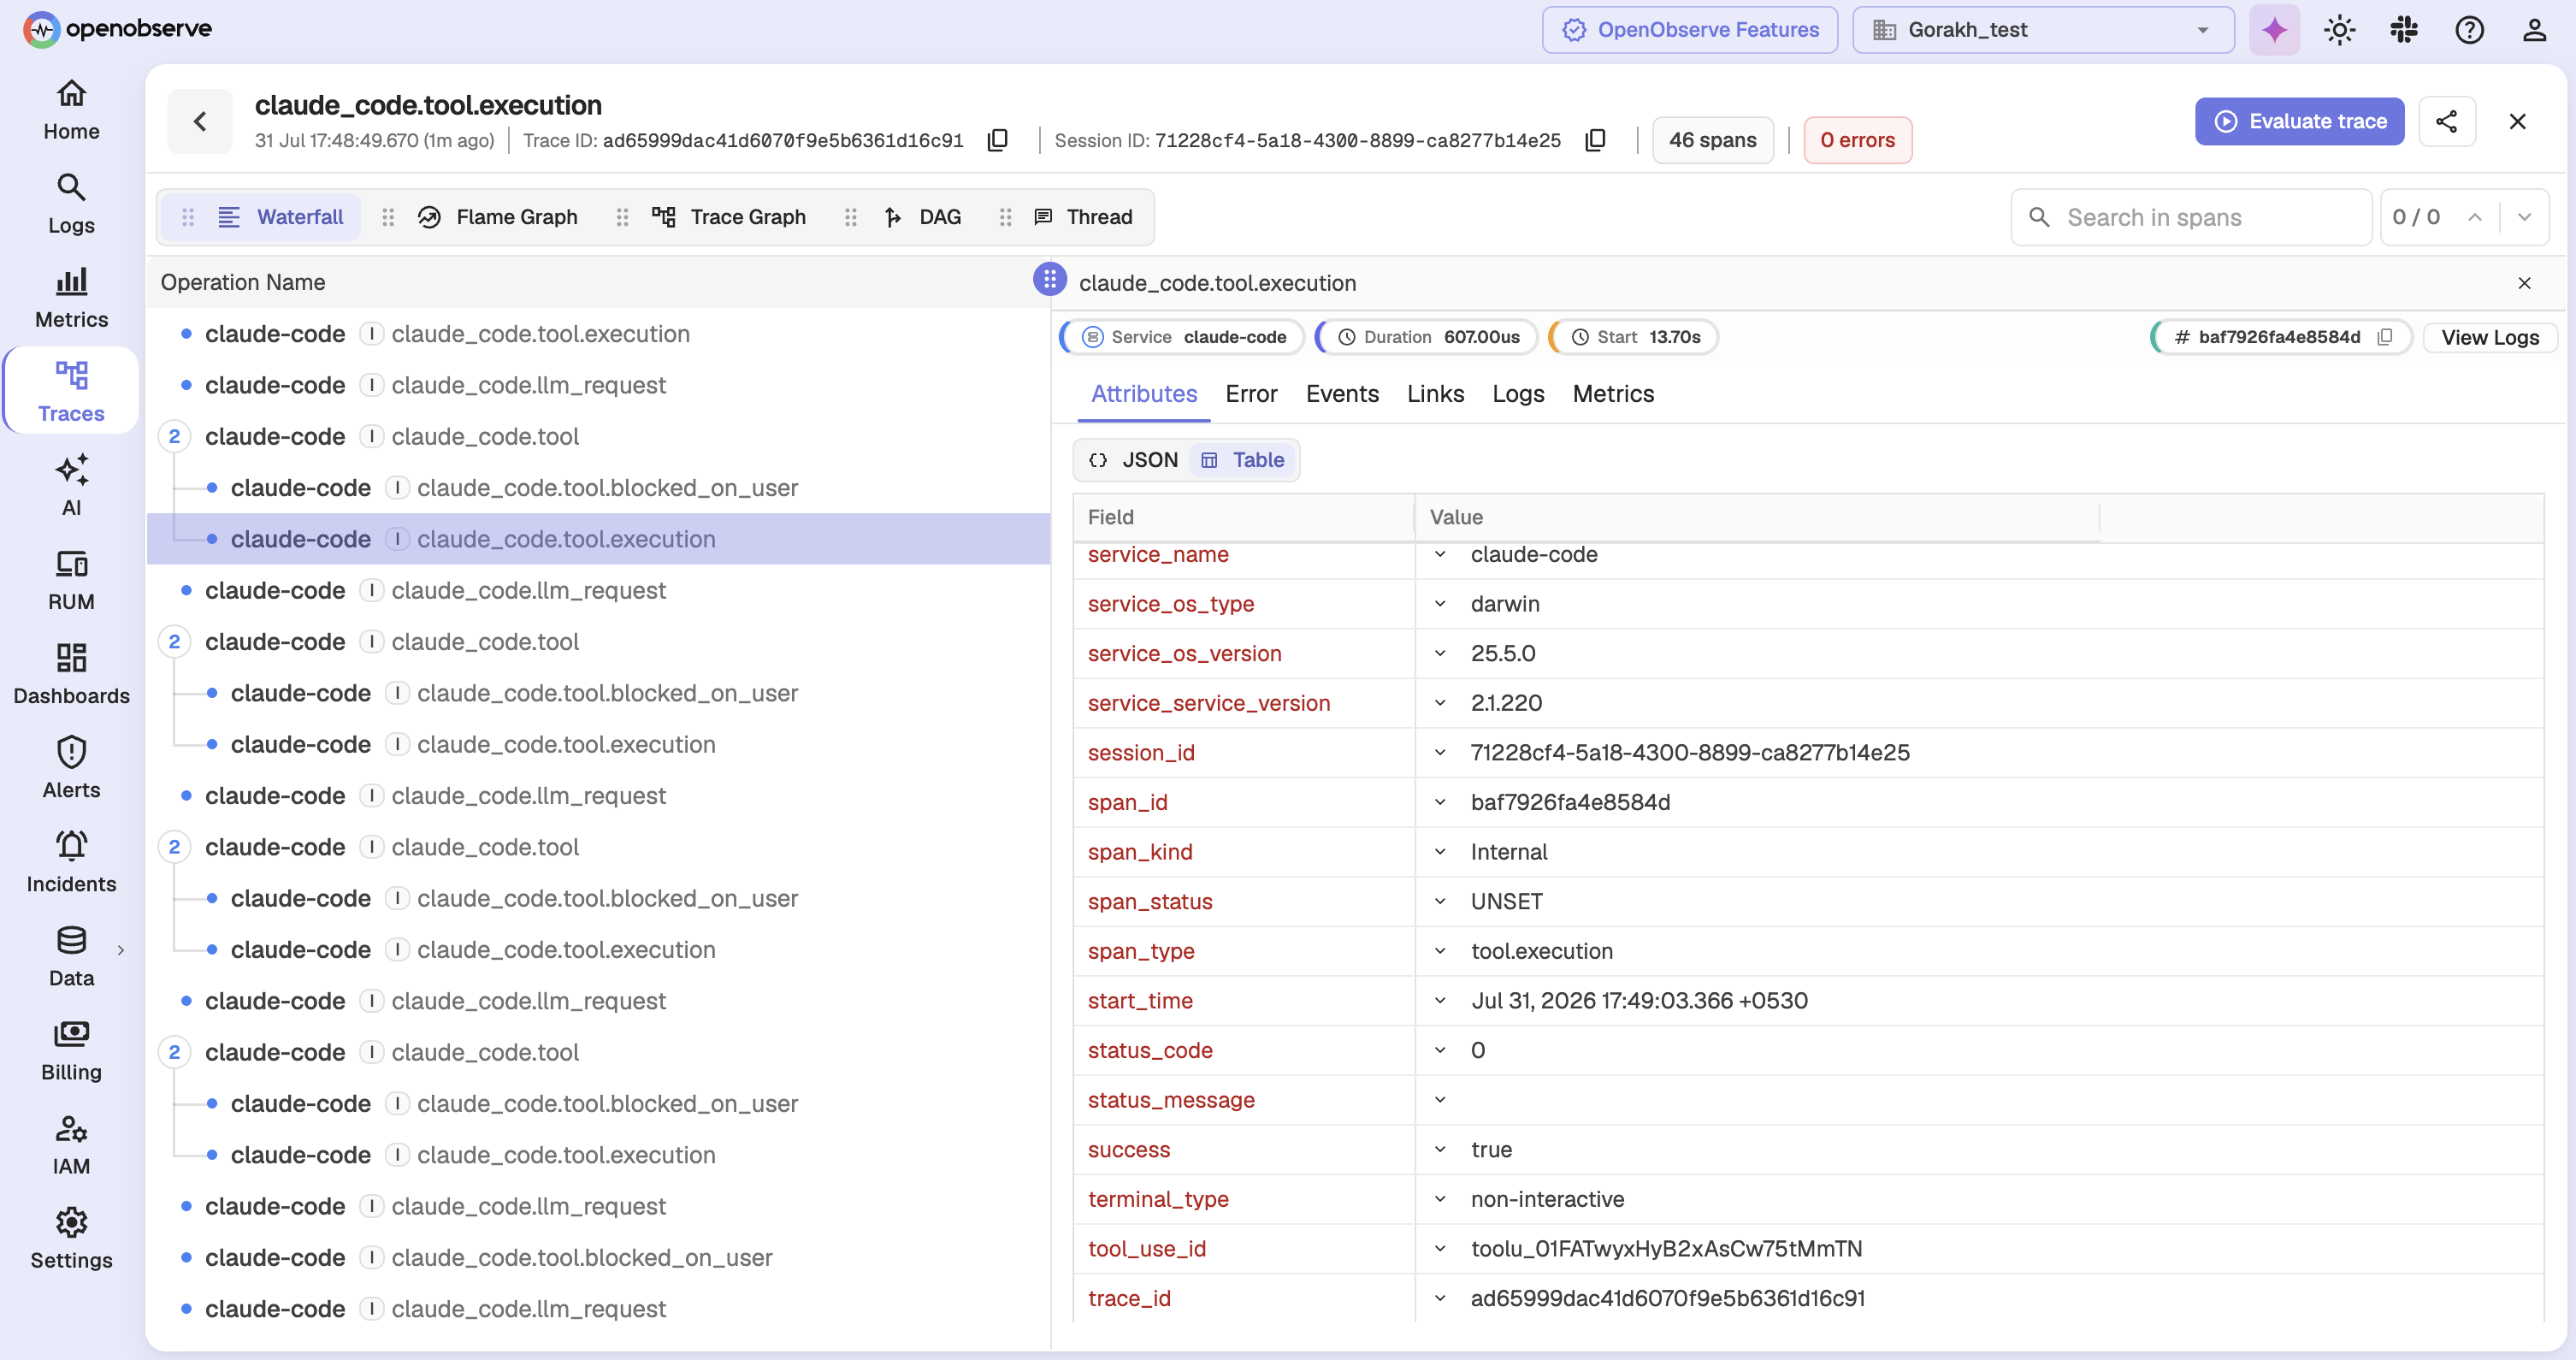Collapse the second claude_code.tool span group
This screenshot has width=2576, height=1360.
tap(174, 641)
